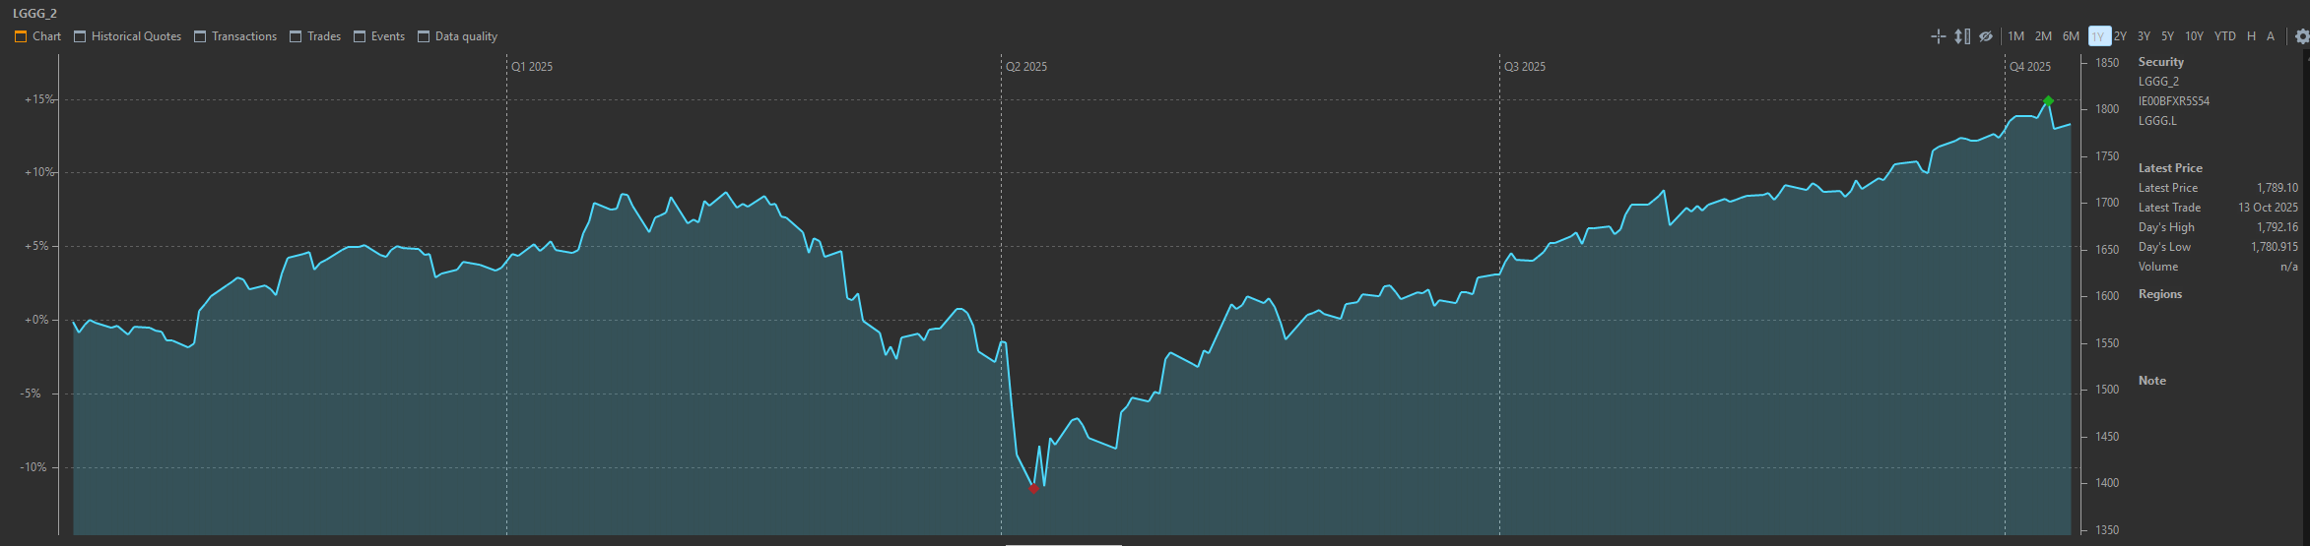Click the H range button
2310x546 pixels.
point(2251,36)
